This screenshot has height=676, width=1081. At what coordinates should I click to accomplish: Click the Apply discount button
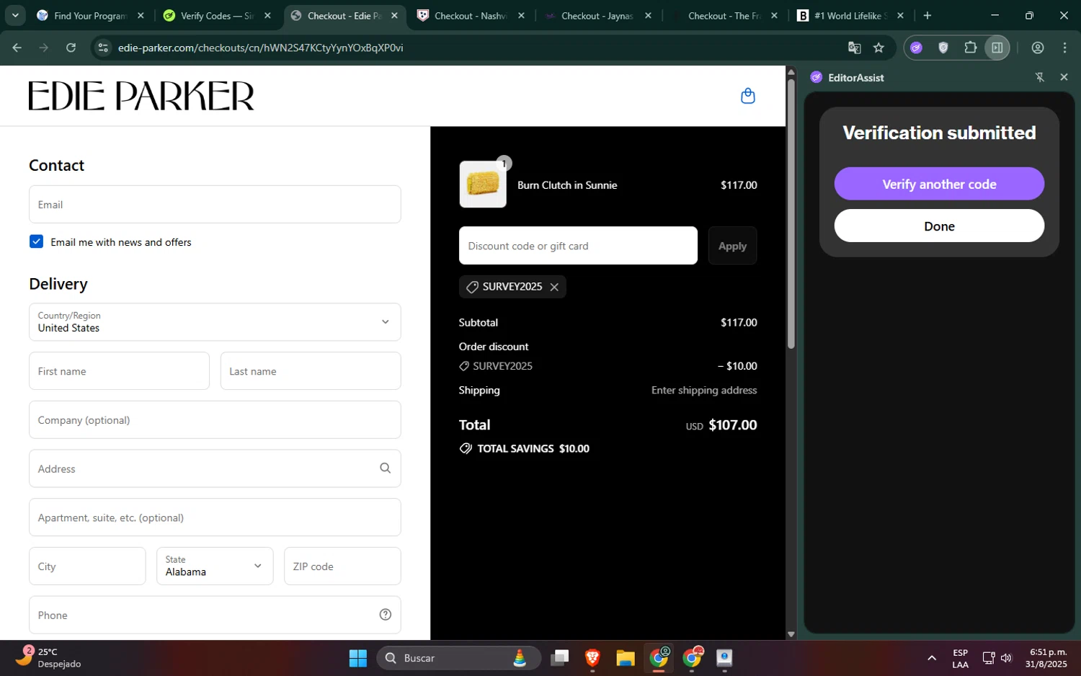click(x=732, y=246)
